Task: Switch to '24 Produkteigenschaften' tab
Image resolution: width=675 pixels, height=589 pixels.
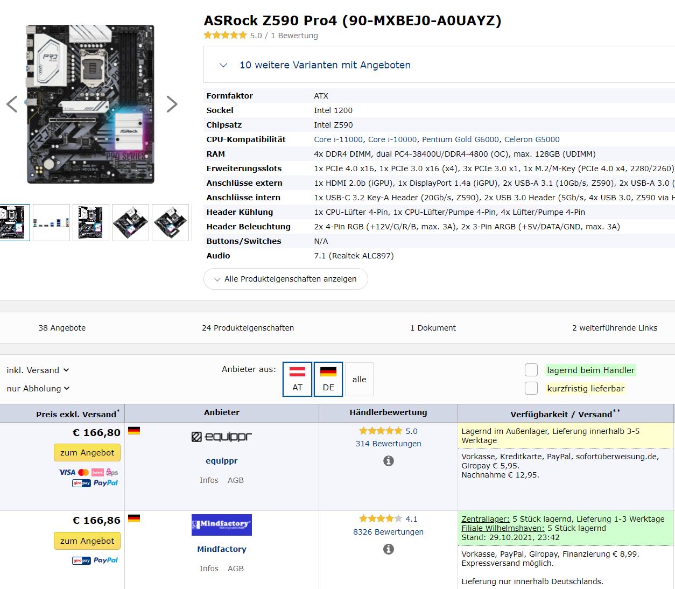Action: click(248, 328)
